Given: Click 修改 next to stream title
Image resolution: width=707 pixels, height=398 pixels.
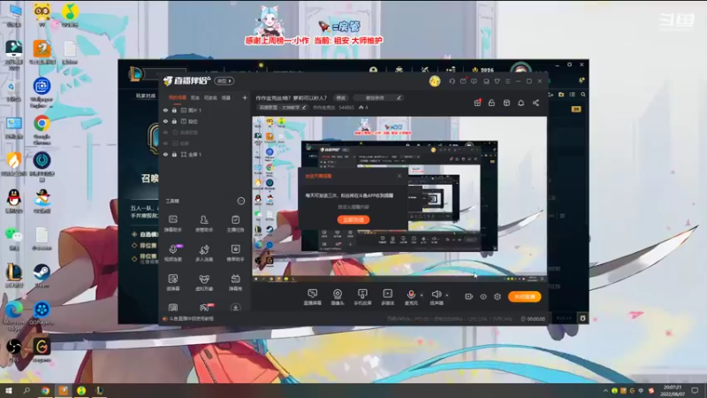Looking at the screenshot, I should [341, 97].
